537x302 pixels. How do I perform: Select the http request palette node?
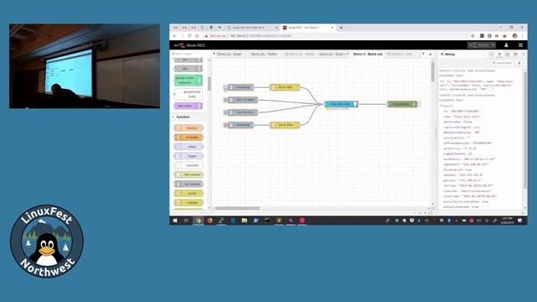coord(189,174)
